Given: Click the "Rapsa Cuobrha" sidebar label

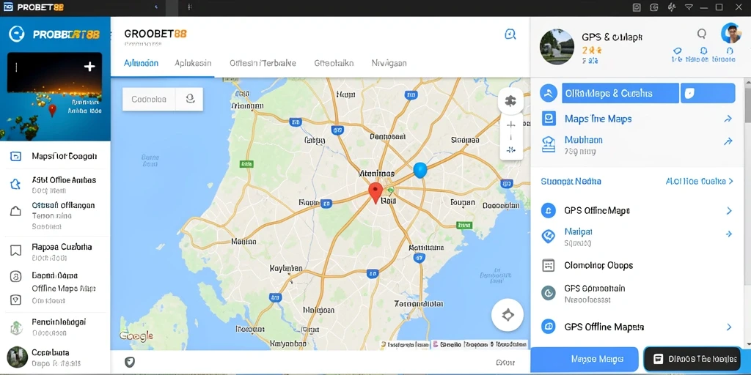Looking at the screenshot, I should (62, 247).
